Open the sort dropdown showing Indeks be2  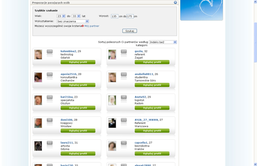(x=163, y=42)
